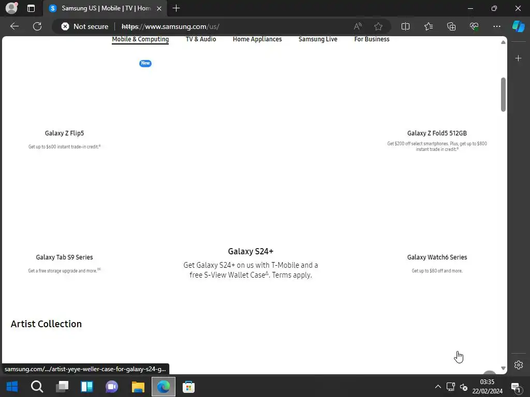Click the browser Back arrow
Screen dimensions: 530x397
pos(14,26)
